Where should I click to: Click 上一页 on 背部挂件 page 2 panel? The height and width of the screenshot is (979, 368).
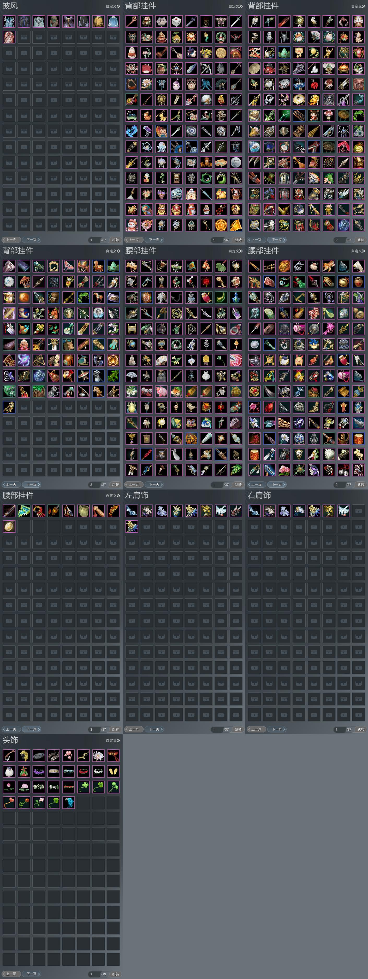pos(256,240)
